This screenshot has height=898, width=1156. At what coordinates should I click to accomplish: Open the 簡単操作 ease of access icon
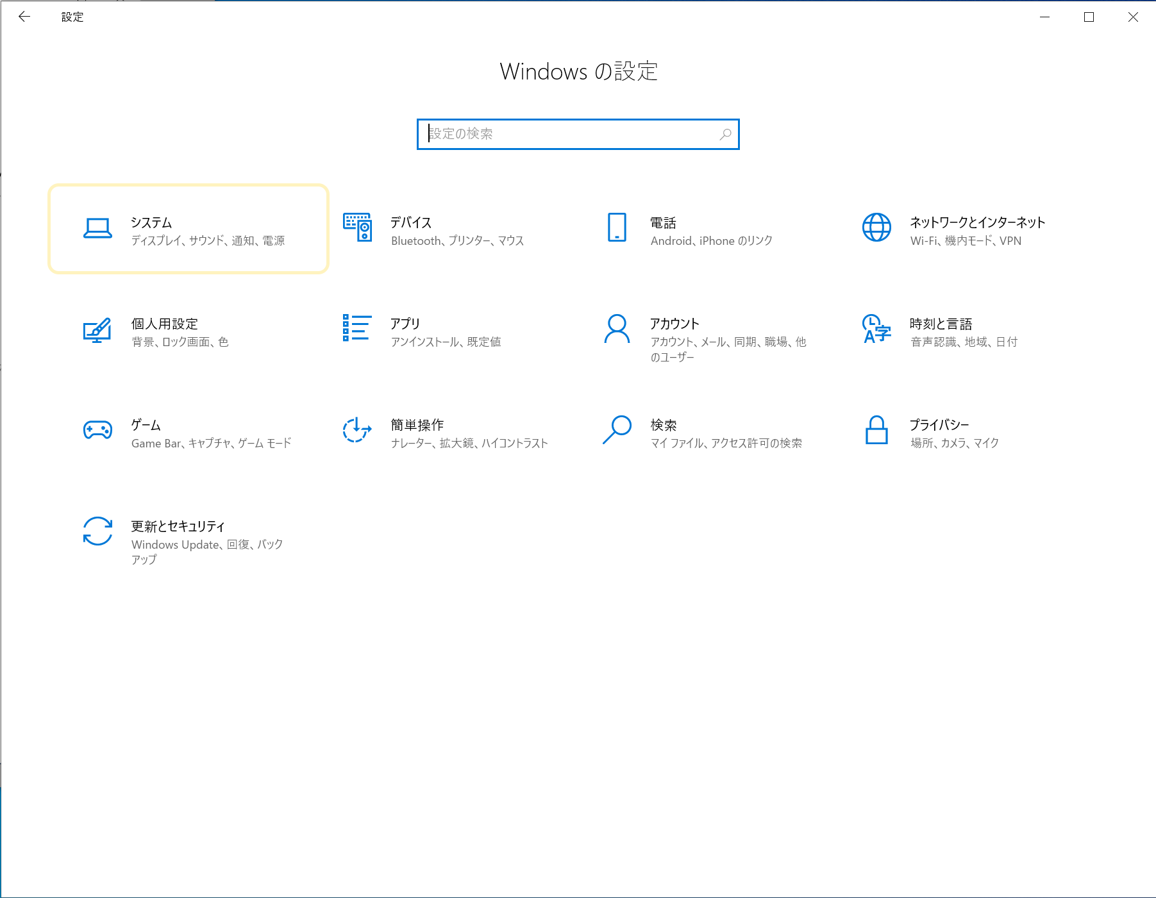point(357,429)
